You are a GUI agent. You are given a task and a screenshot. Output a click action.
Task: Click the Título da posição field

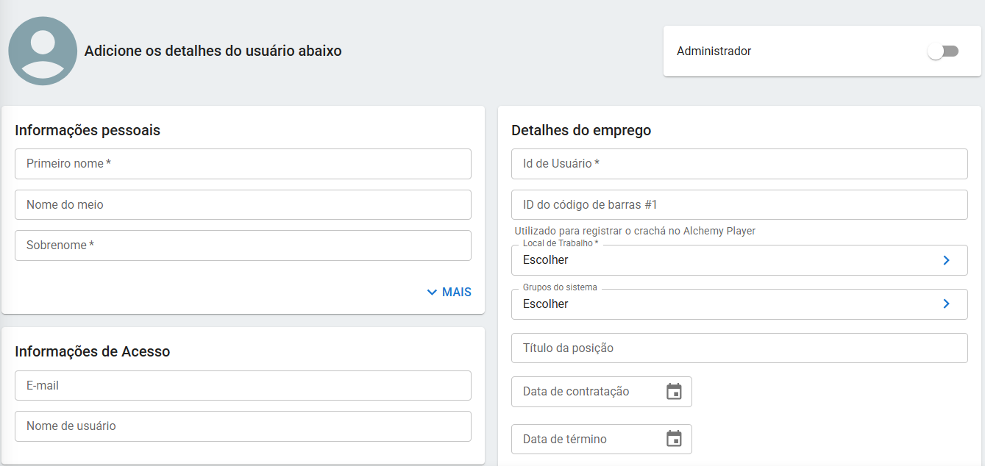pos(739,348)
